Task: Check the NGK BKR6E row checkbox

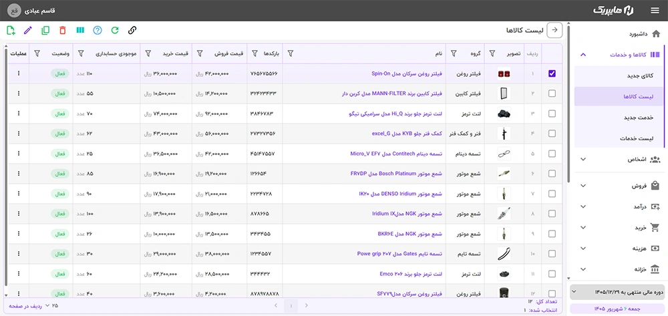Action: coord(552,233)
